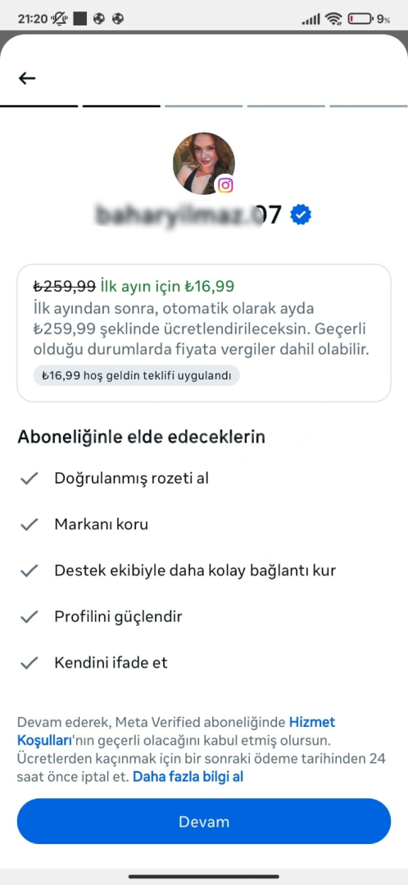Tap the Wi-Fi status bar icon
Viewport: 408px width, 885px height.
(x=333, y=19)
